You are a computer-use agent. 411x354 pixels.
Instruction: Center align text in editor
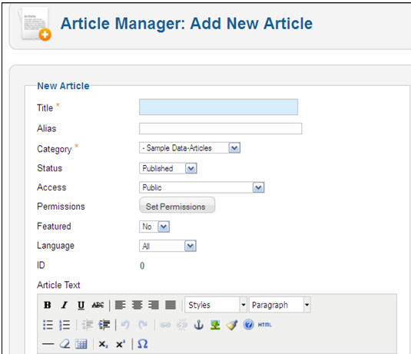coord(137,305)
